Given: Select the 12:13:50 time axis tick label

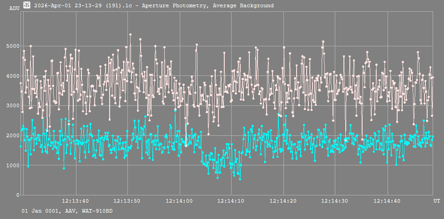Looking at the screenshot, I should point(128,200).
